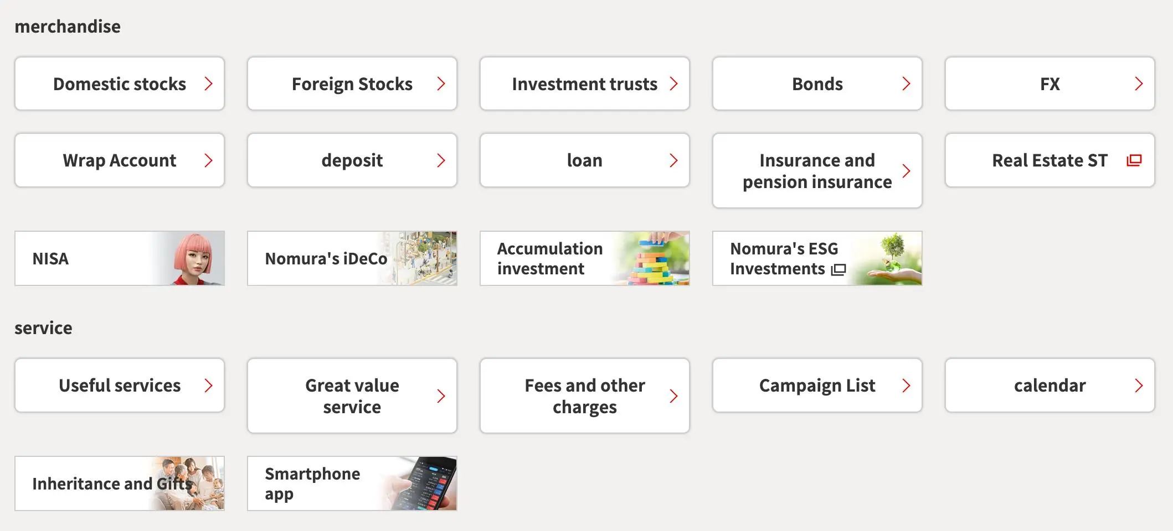Open the Investment trusts page
This screenshot has width=1173, height=531.
tap(585, 84)
